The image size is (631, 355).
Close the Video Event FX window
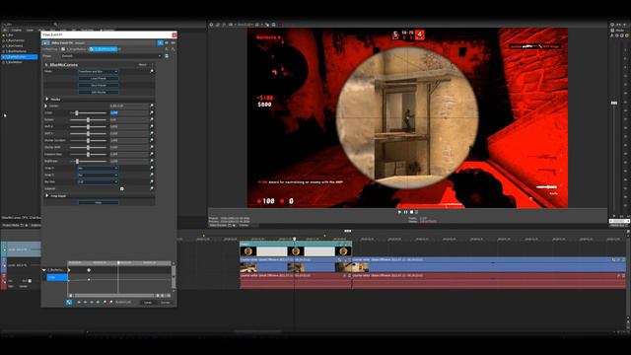point(174,35)
